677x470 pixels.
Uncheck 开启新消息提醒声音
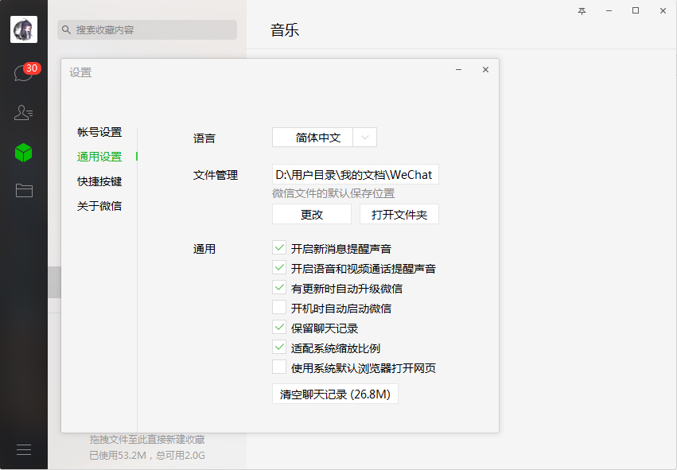pos(279,248)
